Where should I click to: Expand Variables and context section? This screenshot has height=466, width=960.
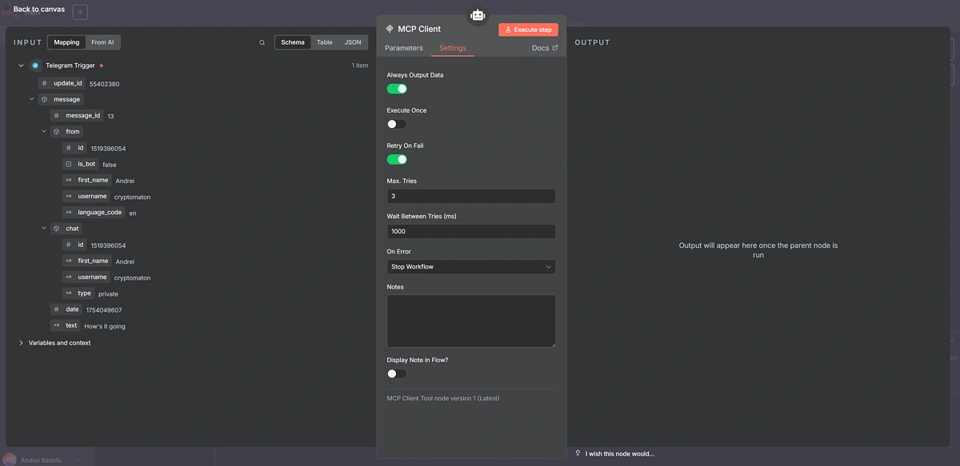click(x=21, y=343)
